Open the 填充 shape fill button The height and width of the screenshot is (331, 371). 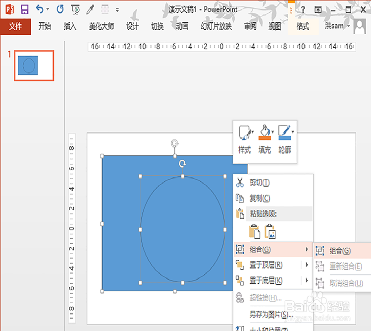[265, 139]
